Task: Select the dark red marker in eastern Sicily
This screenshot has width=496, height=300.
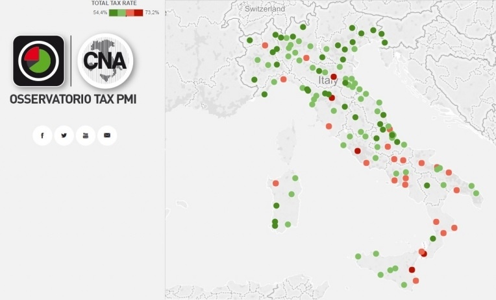Action: click(412, 270)
